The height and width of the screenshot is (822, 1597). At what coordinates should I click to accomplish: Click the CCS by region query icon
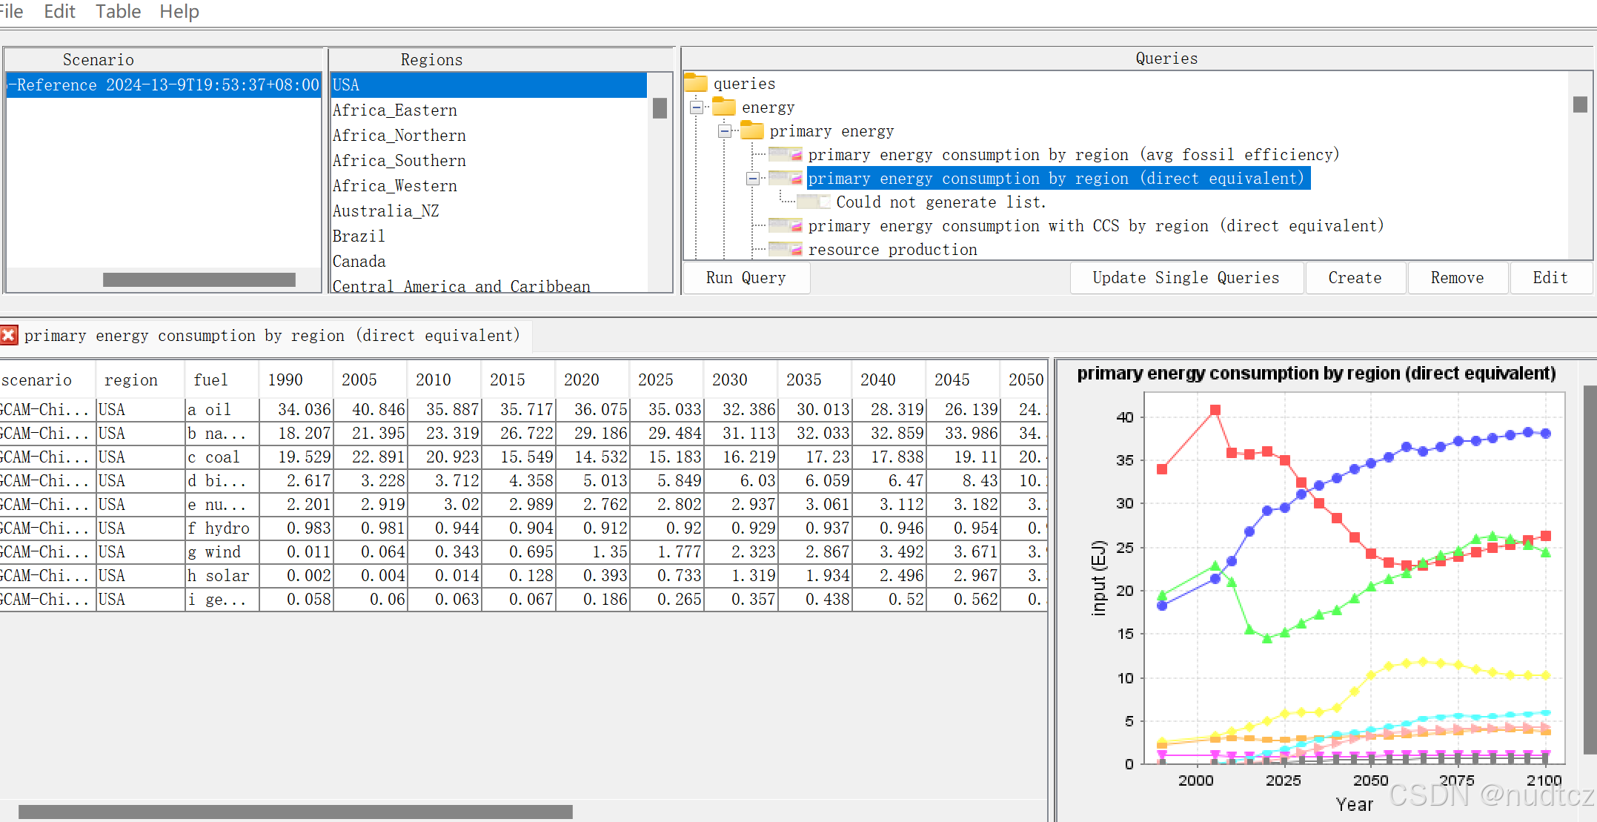tap(786, 226)
